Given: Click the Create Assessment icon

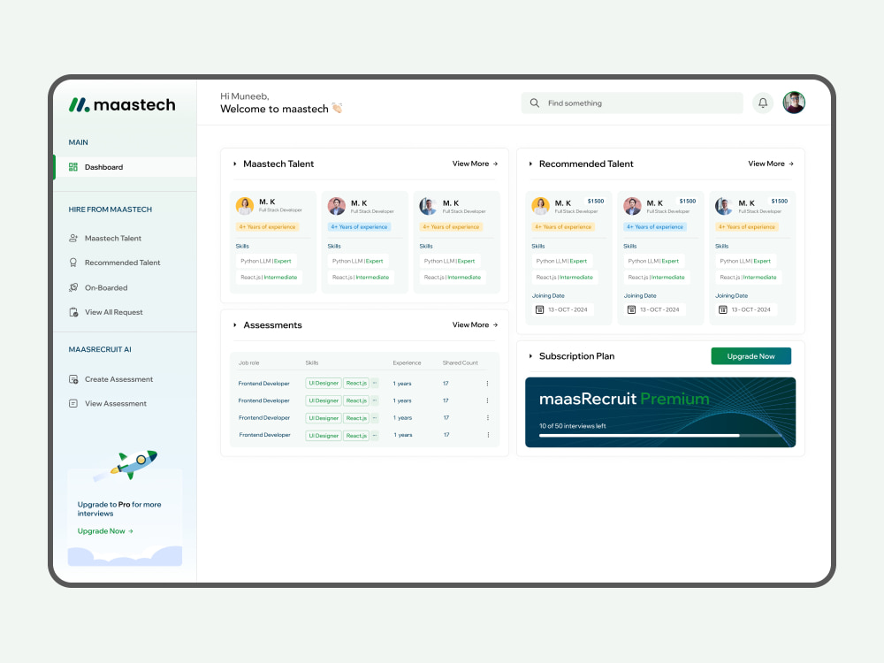Looking at the screenshot, I should [73, 379].
